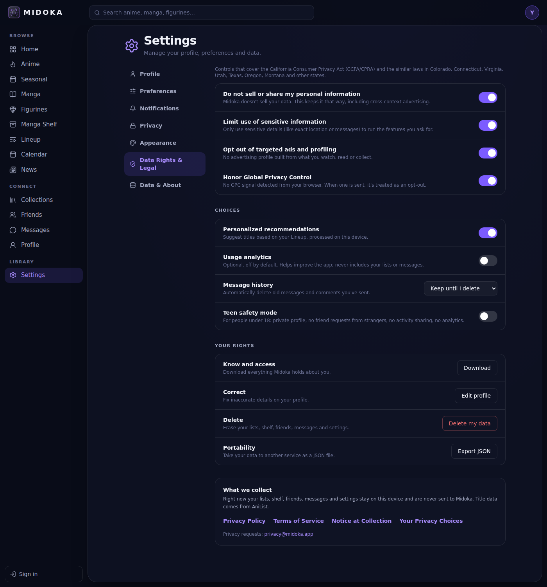This screenshot has width=547, height=587.
Task: Click the Messages chat bubble icon
Action: (13, 230)
